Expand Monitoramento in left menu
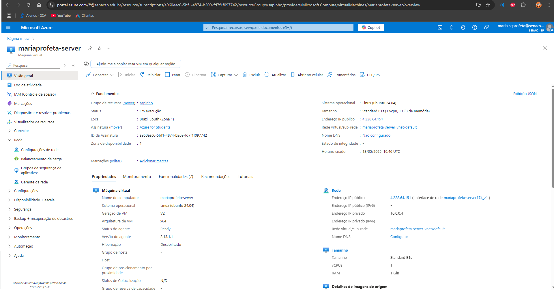This screenshot has width=554, height=290. [10, 237]
